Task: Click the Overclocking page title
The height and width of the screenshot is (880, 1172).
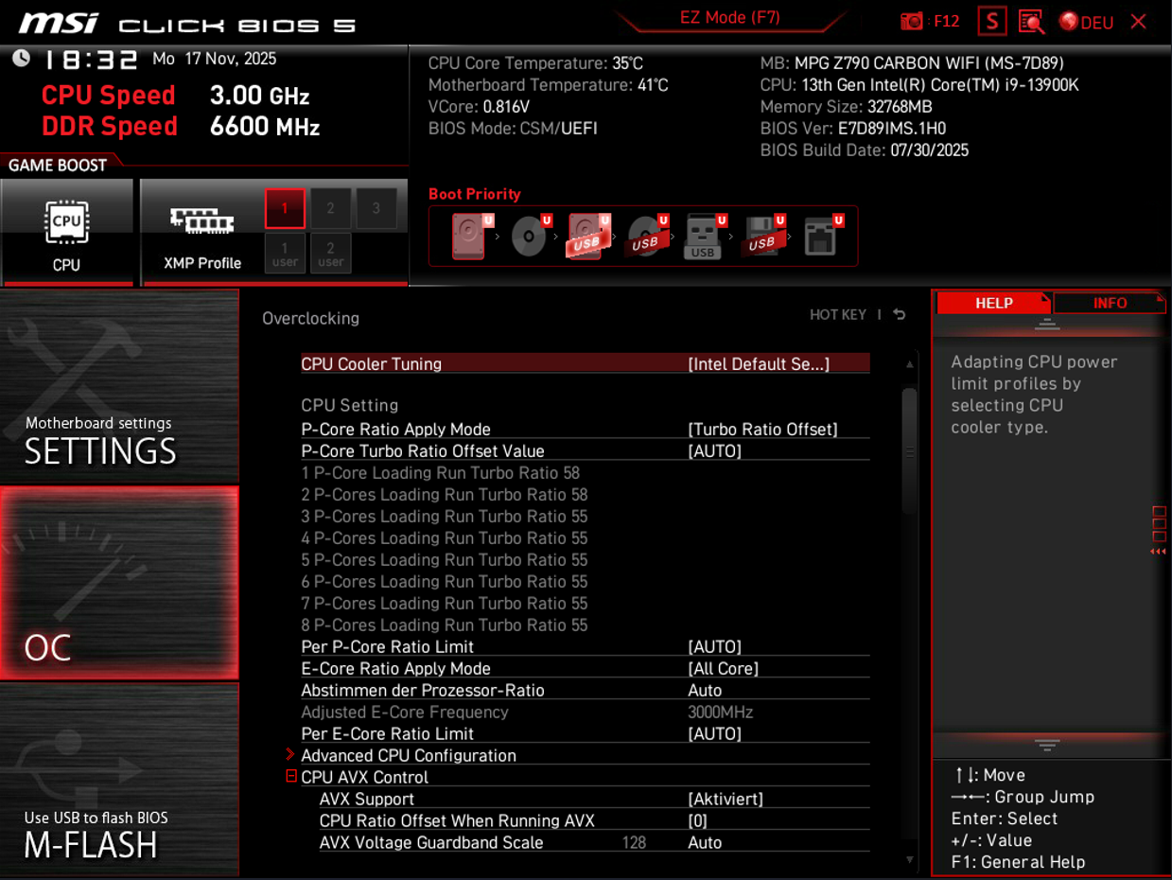Action: pyautogui.click(x=310, y=319)
